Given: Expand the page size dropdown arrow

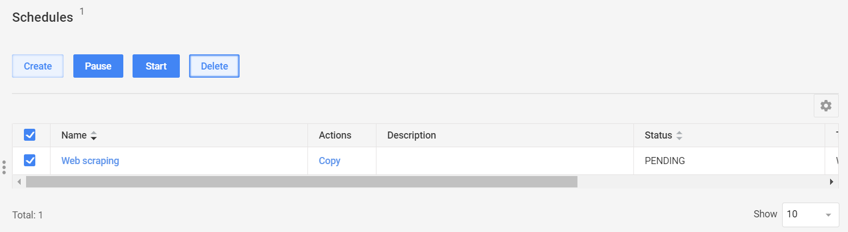Looking at the screenshot, I should [x=828, y=215].
